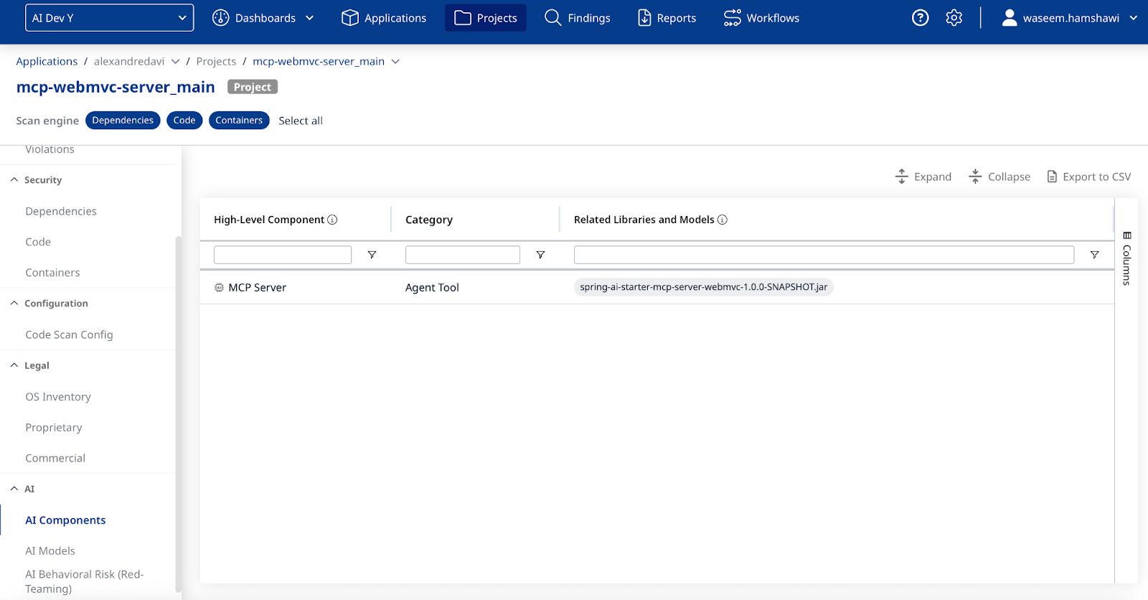Image resolution: width=1148 pixels, height=600 pixels.
Task: Open the AI Dev Y organization dropdown
Action: coord(109,18)
